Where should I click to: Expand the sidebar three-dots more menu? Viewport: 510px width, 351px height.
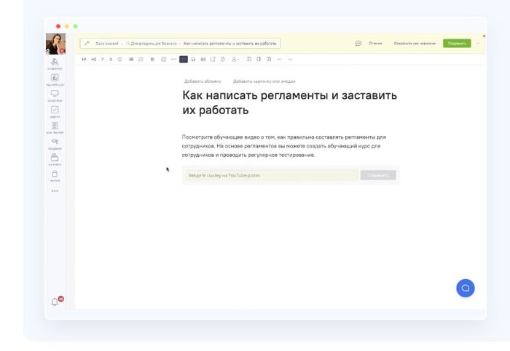(x=55, y=190)
